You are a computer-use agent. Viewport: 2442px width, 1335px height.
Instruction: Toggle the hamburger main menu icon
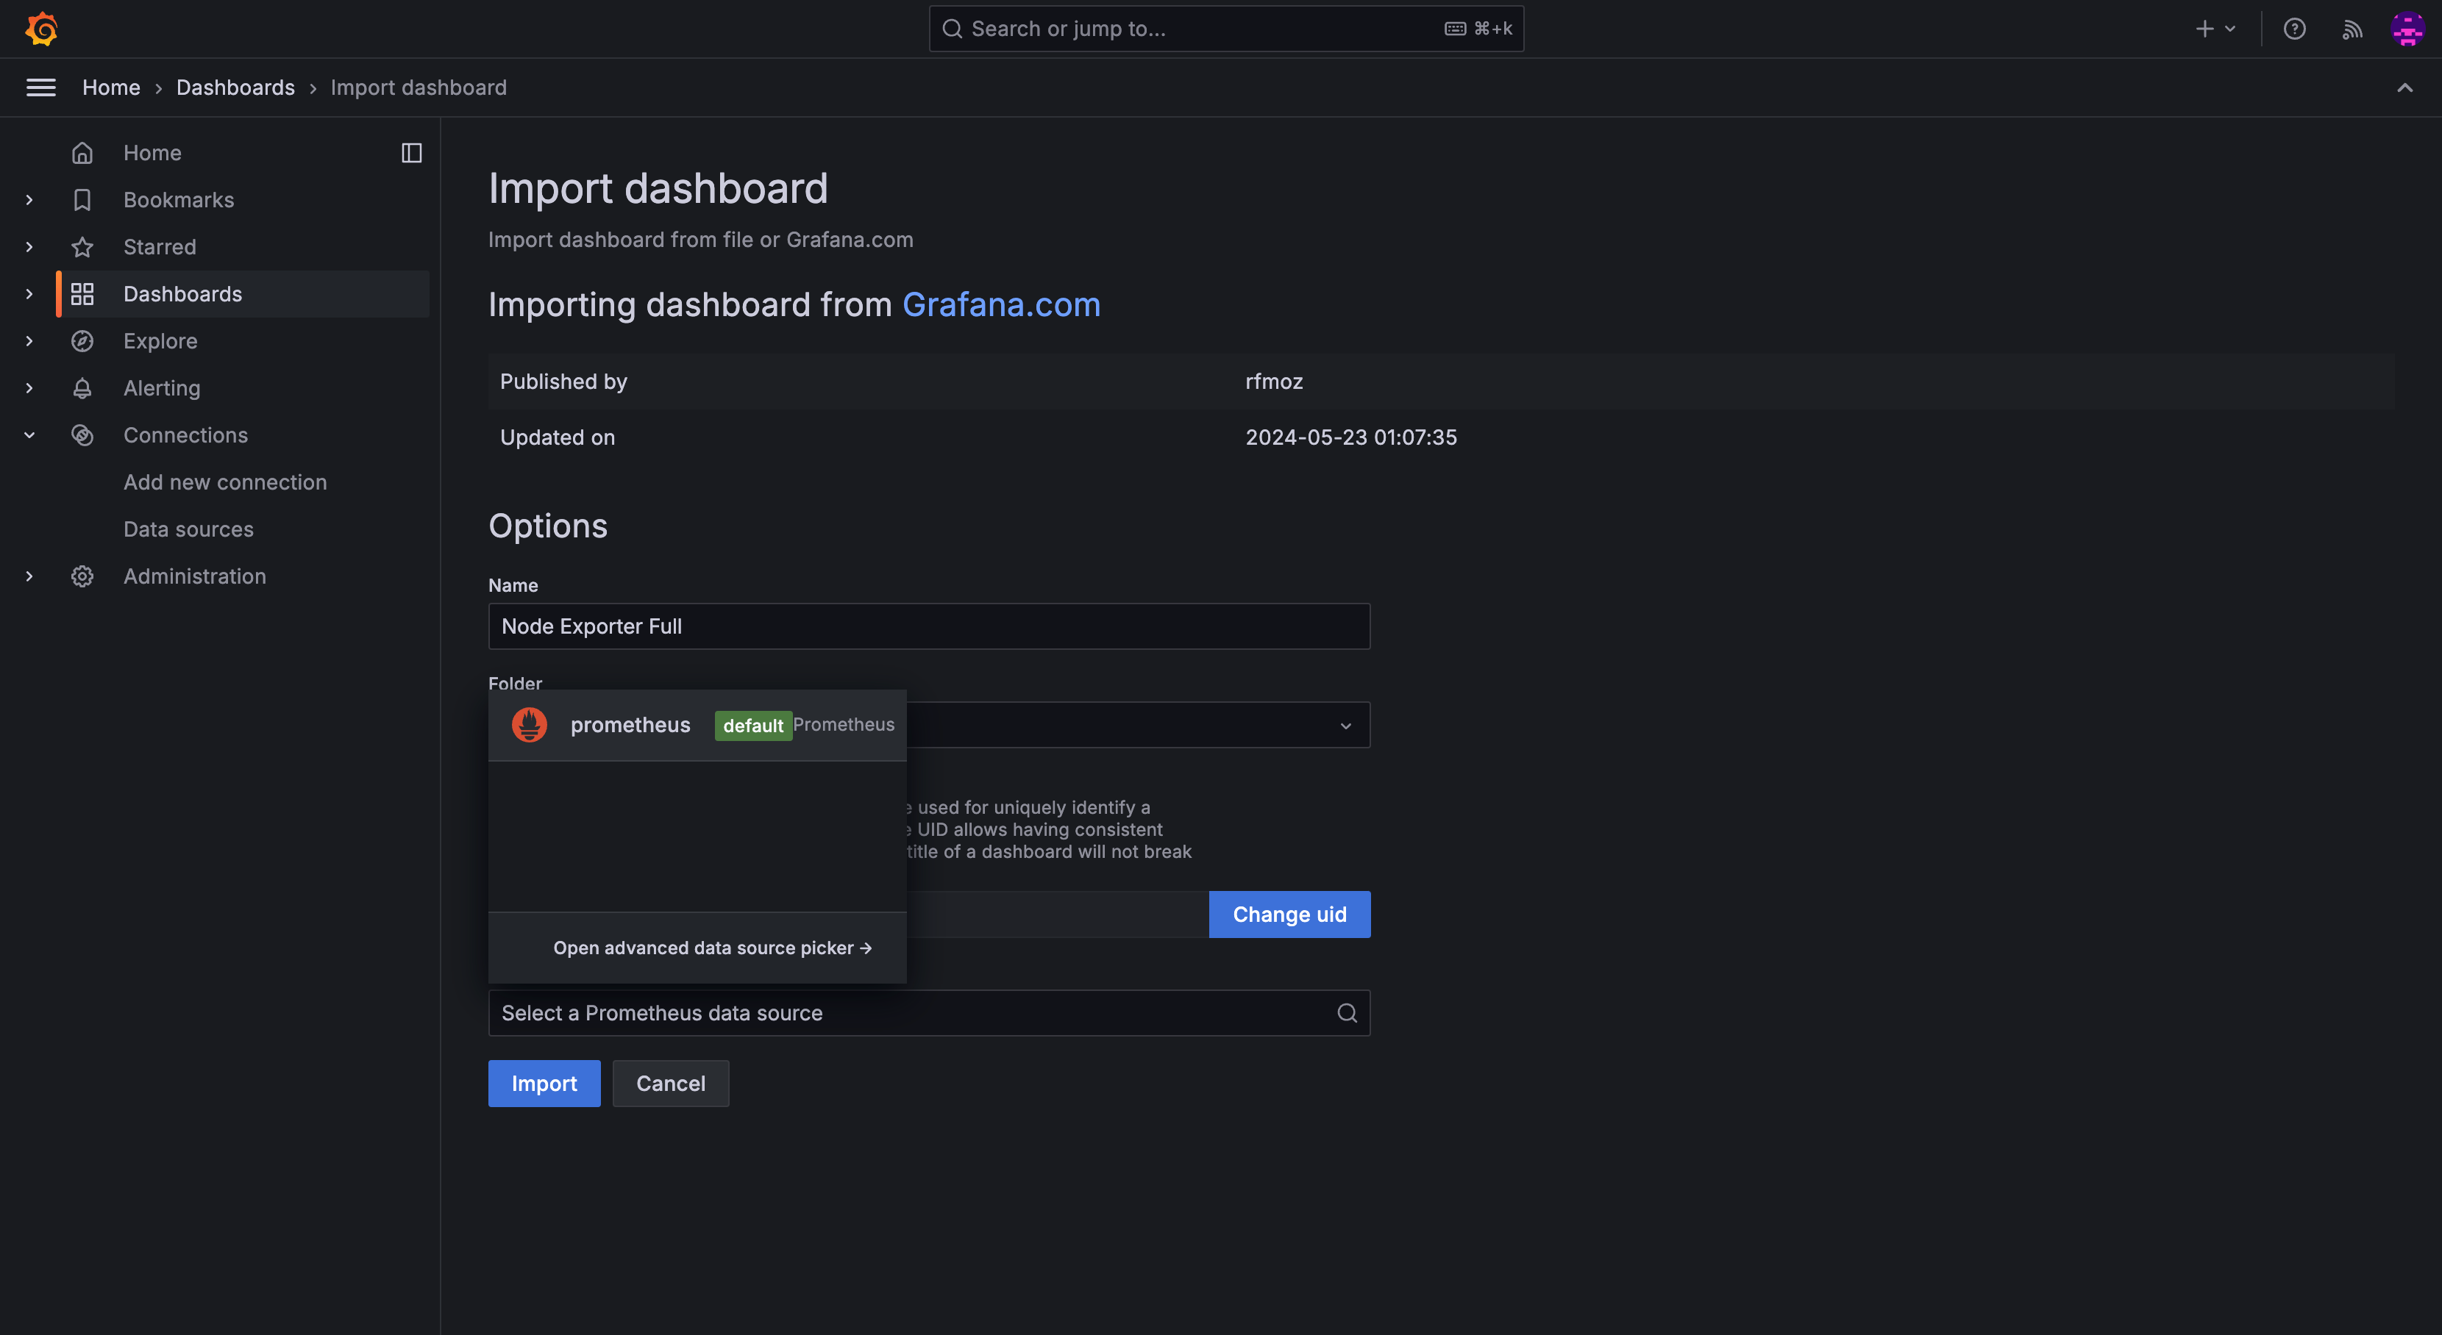(x=40, y=87)
